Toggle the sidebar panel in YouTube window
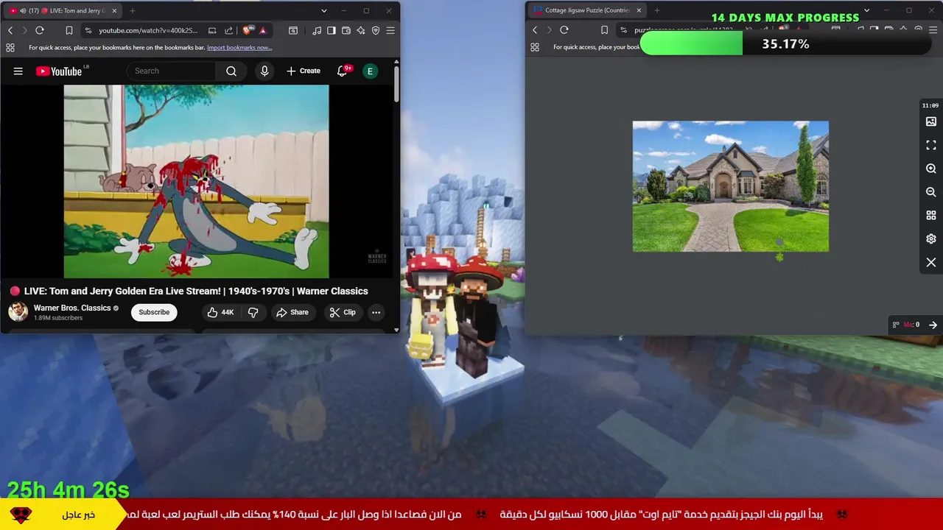Screen dimensions: 943x530 click(x=332, y=30)
